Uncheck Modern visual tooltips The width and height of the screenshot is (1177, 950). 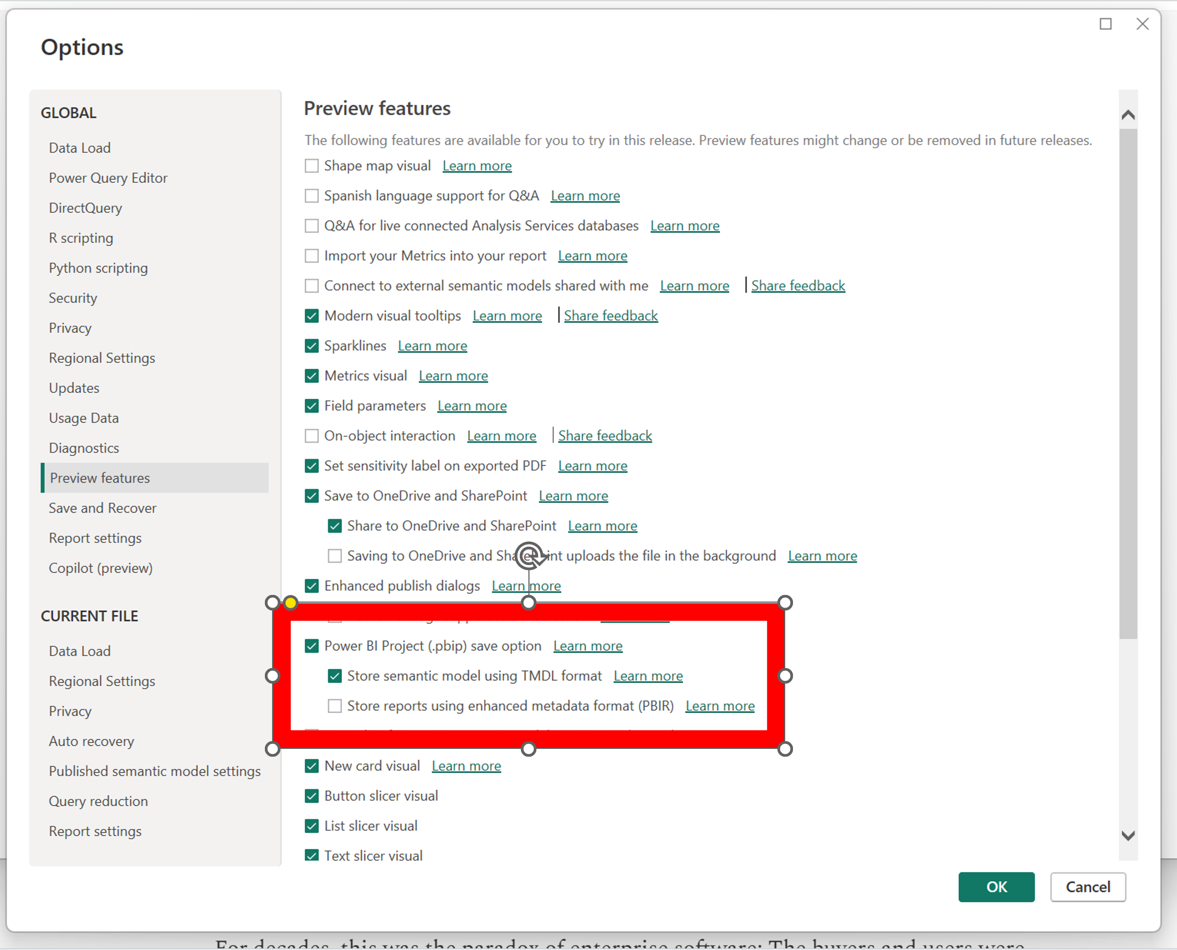click(x=311, y=316)
